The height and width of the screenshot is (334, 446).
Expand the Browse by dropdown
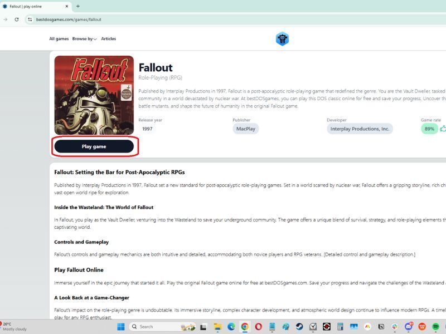pyautogui.click(x=84, y=39)
